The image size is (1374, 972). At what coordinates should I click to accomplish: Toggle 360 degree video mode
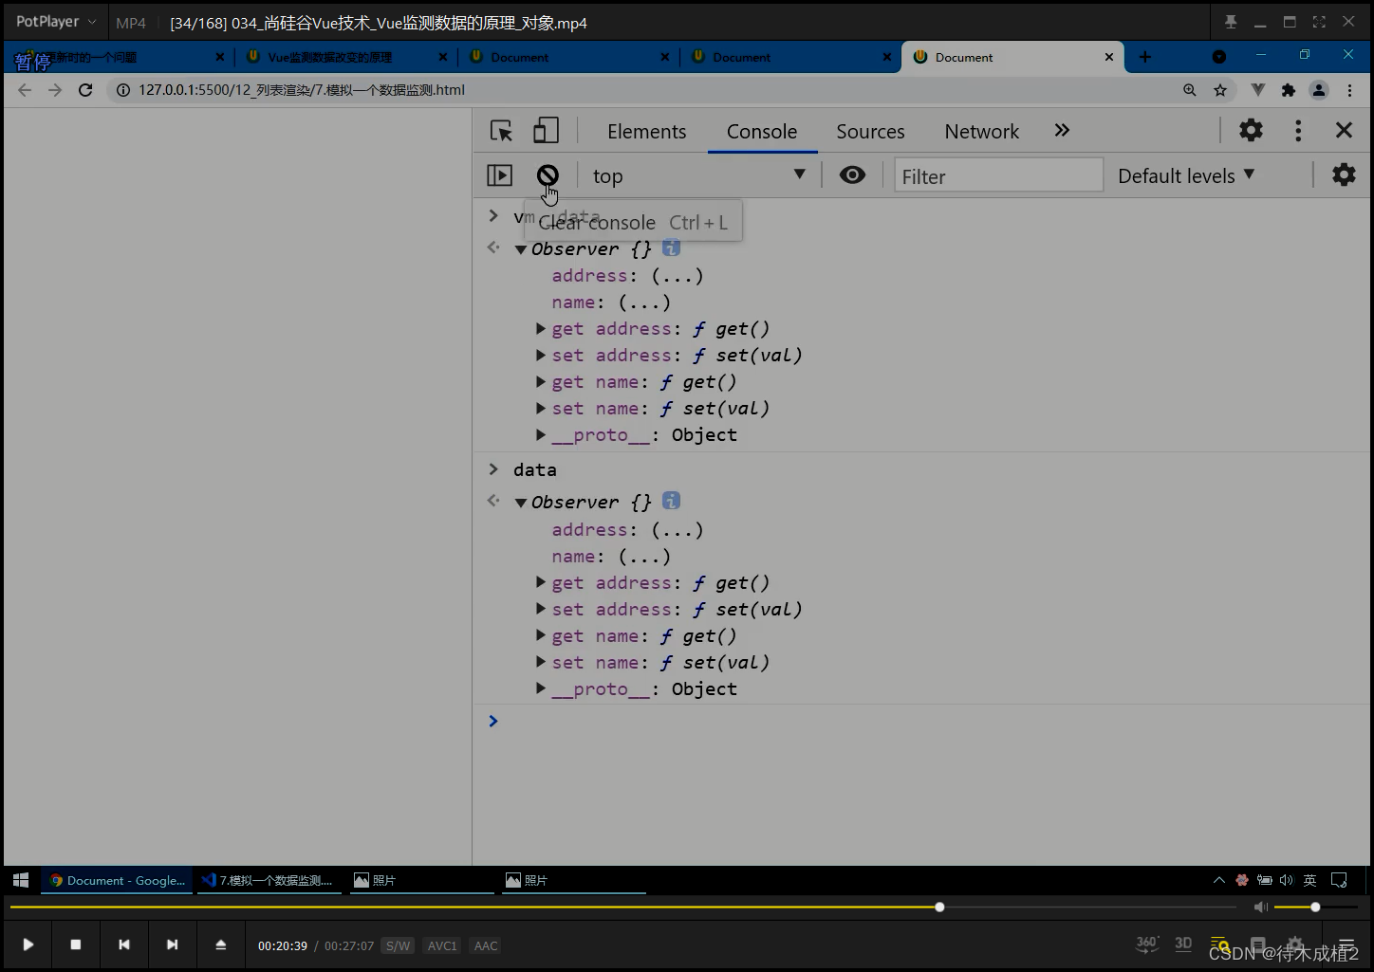tap(1147, 944)
